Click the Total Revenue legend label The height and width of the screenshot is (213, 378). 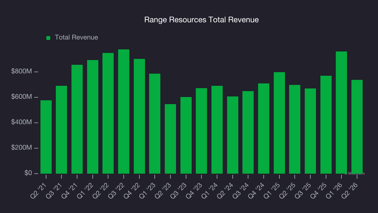[x=76, y=38]
